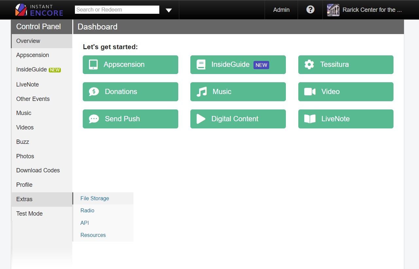Screen dimensions: 419x269
Task: Expand the search dropdown arrow
Action: 169,10
